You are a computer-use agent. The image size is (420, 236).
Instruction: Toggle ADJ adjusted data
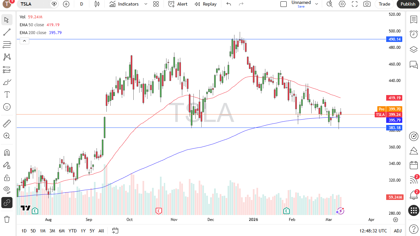(398, 231)
